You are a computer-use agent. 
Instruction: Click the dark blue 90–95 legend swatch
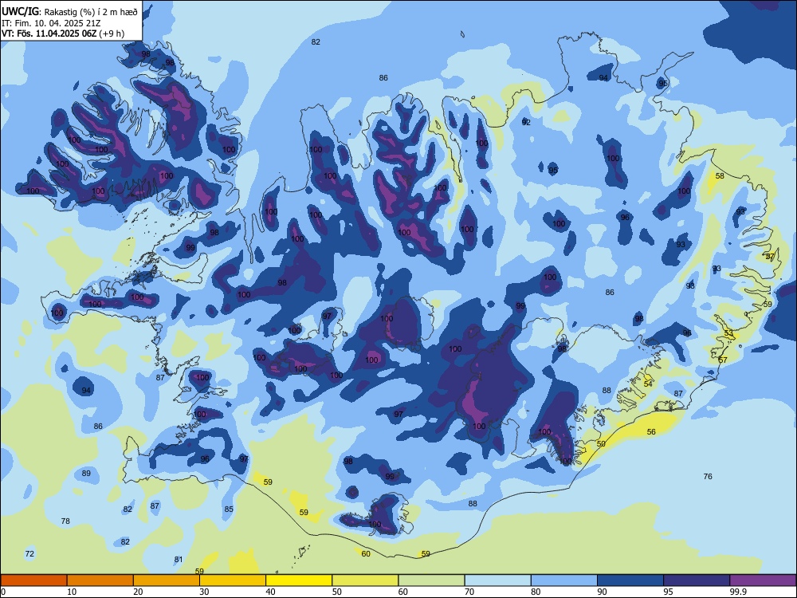630,580
